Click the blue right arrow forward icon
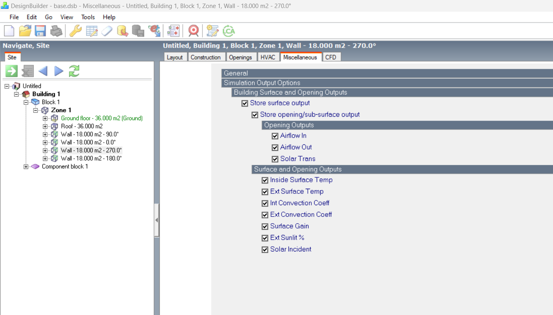The width and height of the screenshot is (553, 315). (x=59, y=71)
